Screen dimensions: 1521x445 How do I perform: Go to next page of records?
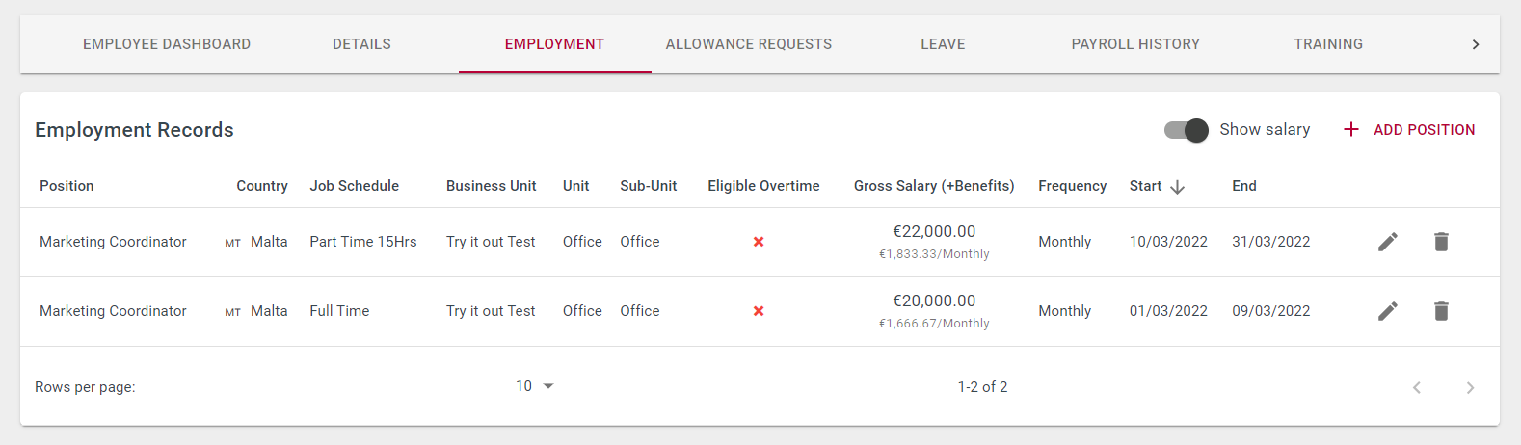click(x=1470, y=387)
